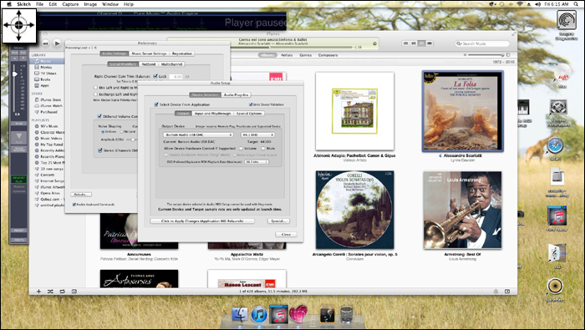
Task: Open the Burson Audio USB DAC output device dropdown
Action: click(198, 135)
